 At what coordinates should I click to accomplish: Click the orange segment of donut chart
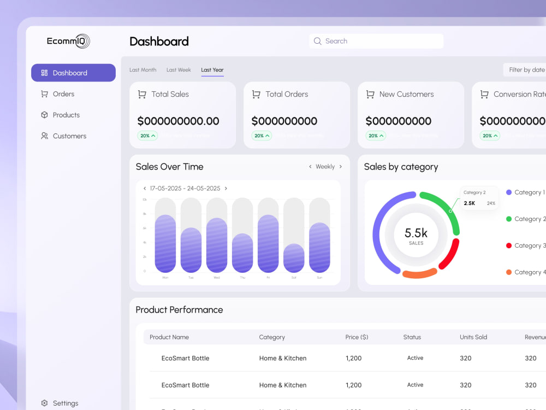coord(419,274)
